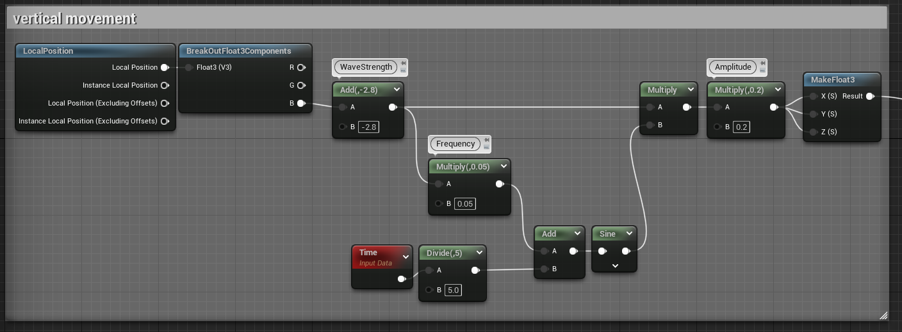Toggle comment bubble visibility on Amplitude

pyautogui.click(x=763, y=70)
